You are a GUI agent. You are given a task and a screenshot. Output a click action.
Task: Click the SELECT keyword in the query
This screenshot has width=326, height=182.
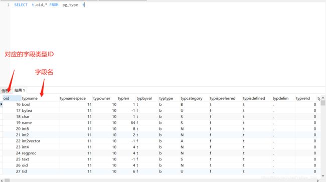pyautogui.click(x=21, y=5)
